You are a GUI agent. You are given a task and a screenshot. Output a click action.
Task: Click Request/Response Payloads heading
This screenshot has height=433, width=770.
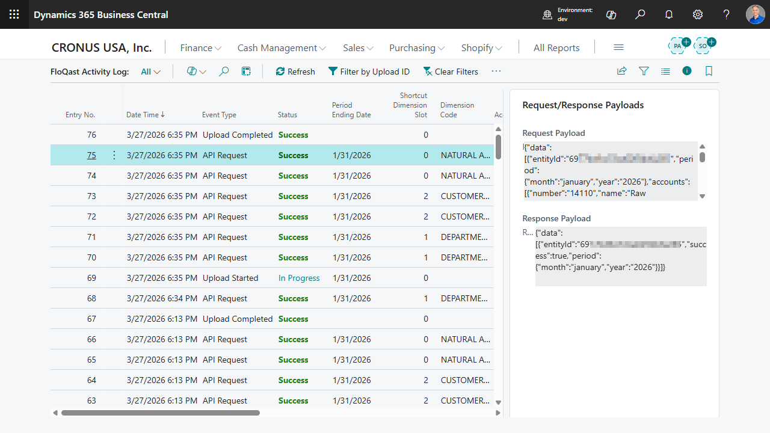coord(583,105)
